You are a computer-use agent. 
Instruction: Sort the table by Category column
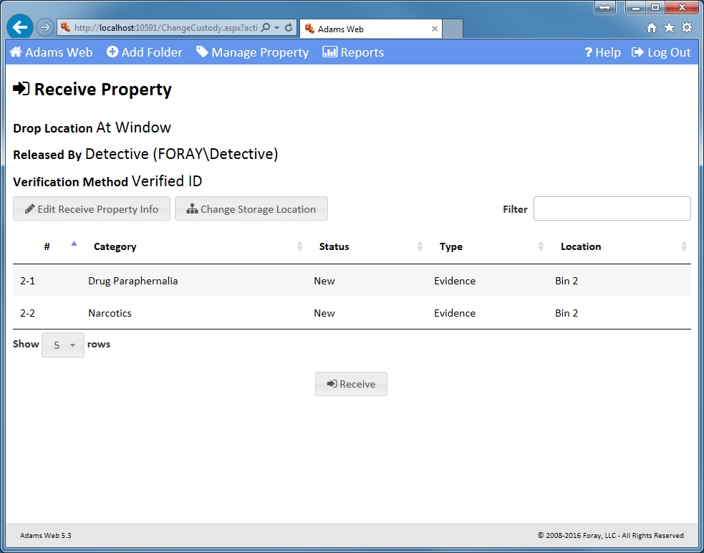point(115,246)
